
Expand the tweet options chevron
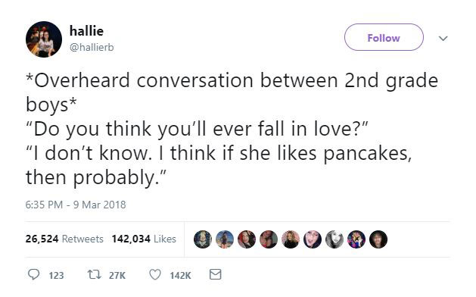[443, 39]
